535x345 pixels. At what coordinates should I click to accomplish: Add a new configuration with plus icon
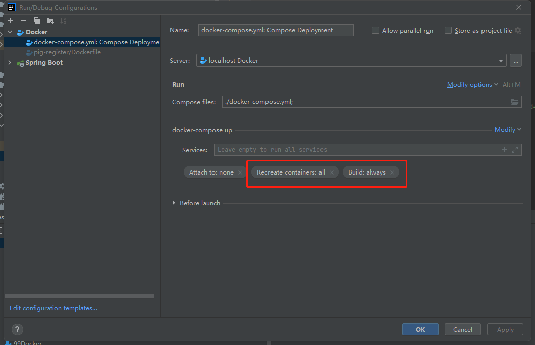click(x=11, y=21)
